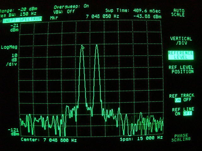The height and width of the screenshot is (151, 202).
Task: Toggle the Oversweep: On setting
Action: point(71,6)
